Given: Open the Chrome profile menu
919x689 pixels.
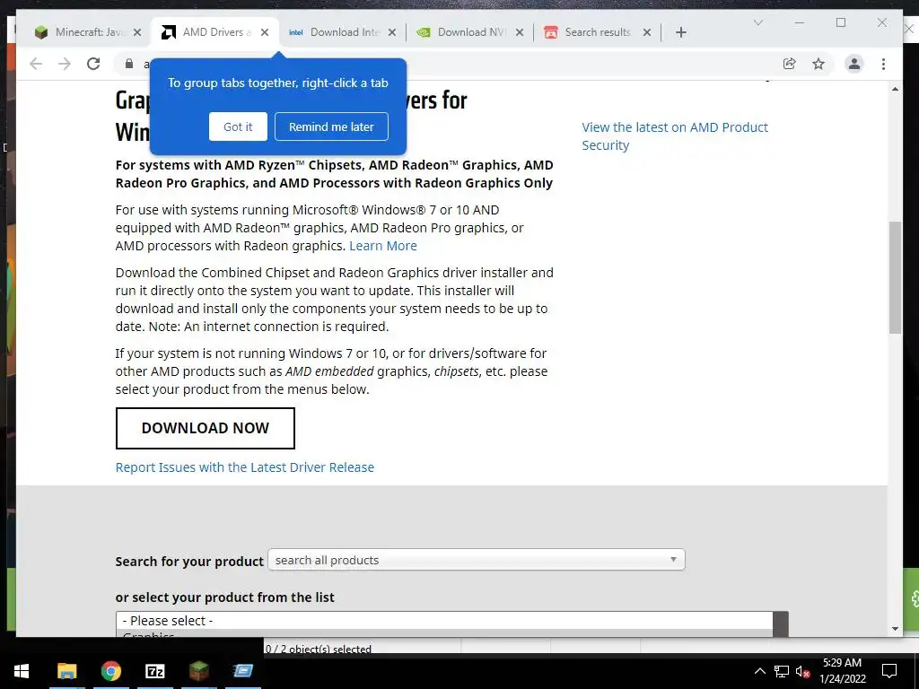Looking at the screenshot, I should tap(854, 64).
